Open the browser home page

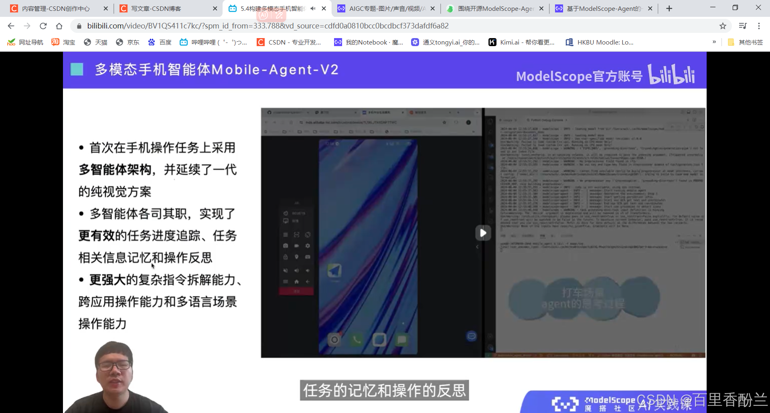59,26
